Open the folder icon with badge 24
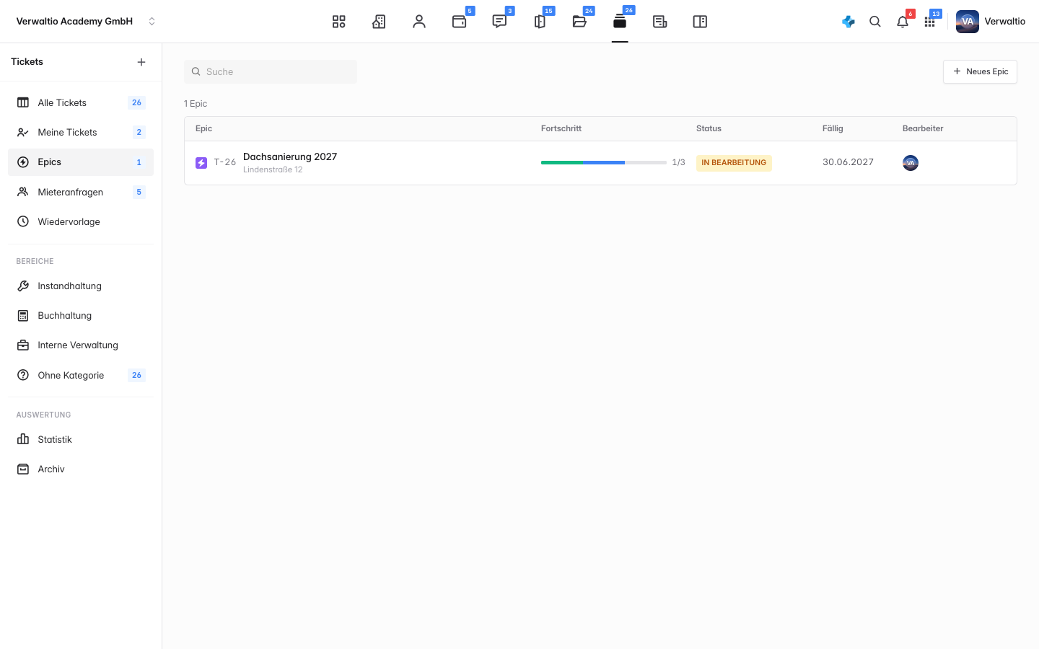The width and height of the screenshot is (1039, 649). pyautogui.click(x=579, y=22)
